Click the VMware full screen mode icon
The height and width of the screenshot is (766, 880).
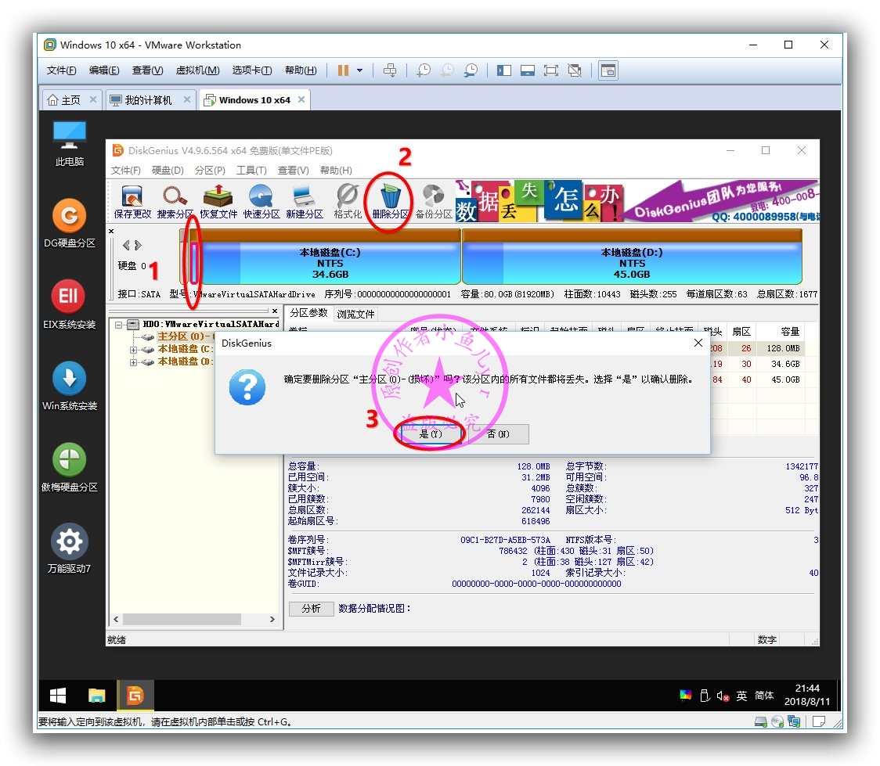pos(551,70)
